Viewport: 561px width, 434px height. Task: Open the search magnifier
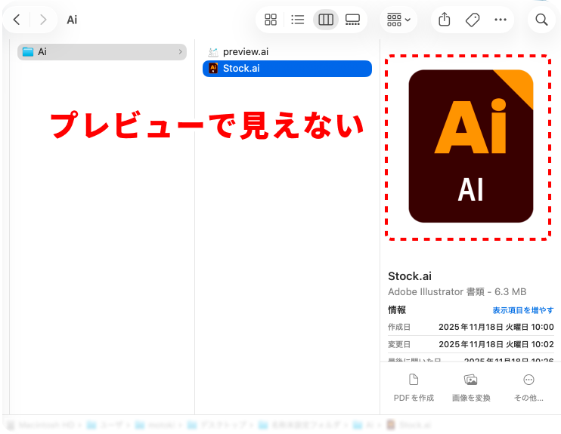click(541, 20)
